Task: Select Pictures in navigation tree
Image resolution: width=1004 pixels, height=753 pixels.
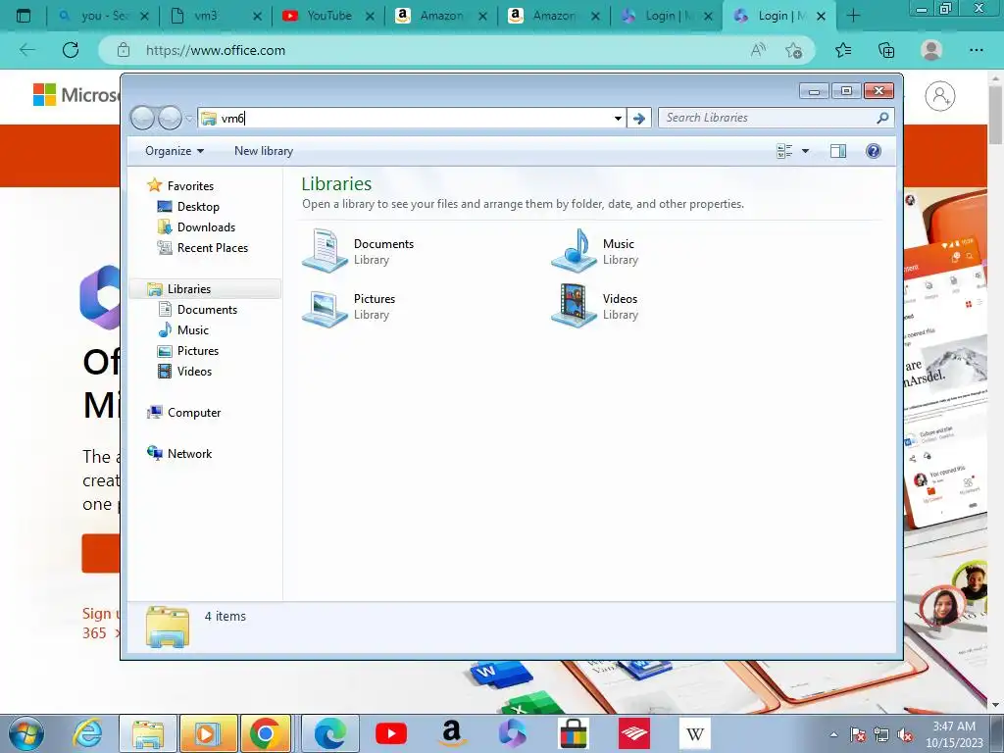Action: 198,351
